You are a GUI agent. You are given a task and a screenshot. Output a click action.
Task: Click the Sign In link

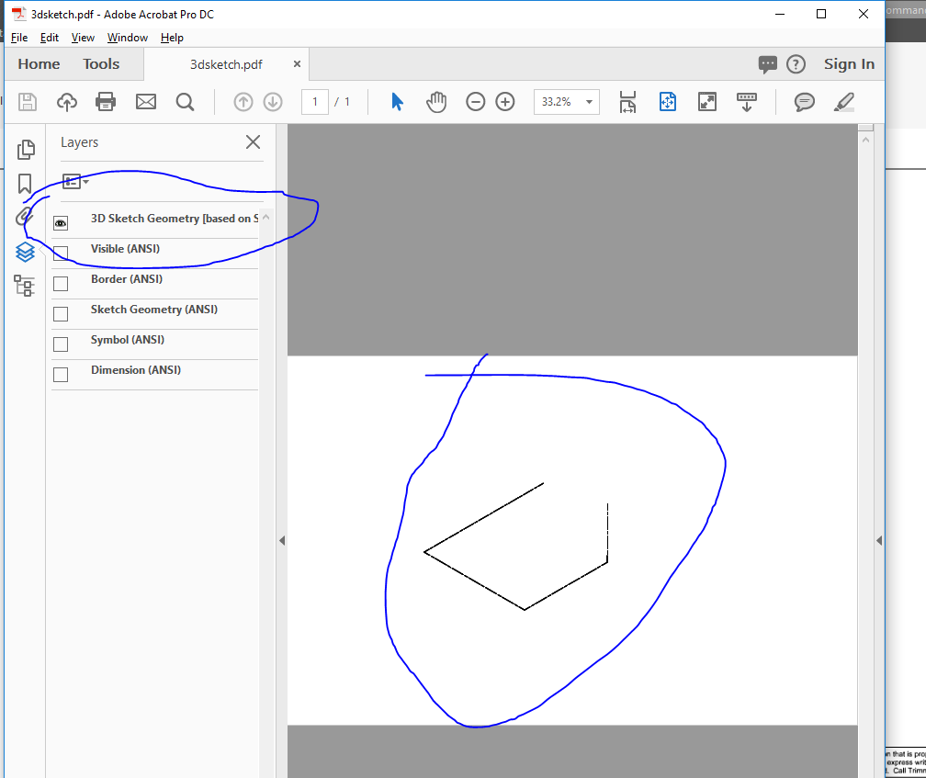tap(849, 63)
